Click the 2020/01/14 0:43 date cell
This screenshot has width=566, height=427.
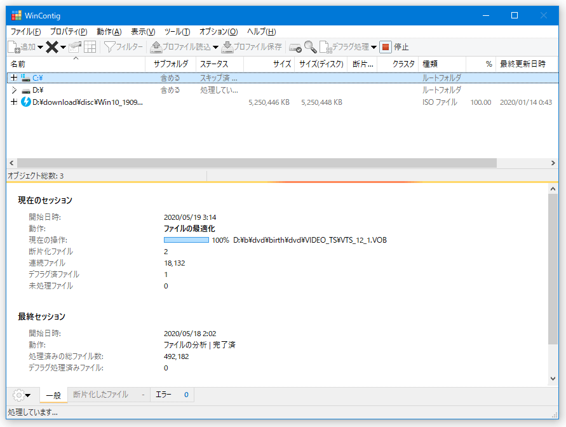coord(526,102)
